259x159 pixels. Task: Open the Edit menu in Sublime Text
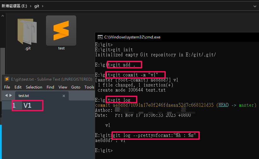(x=18, y=87)
